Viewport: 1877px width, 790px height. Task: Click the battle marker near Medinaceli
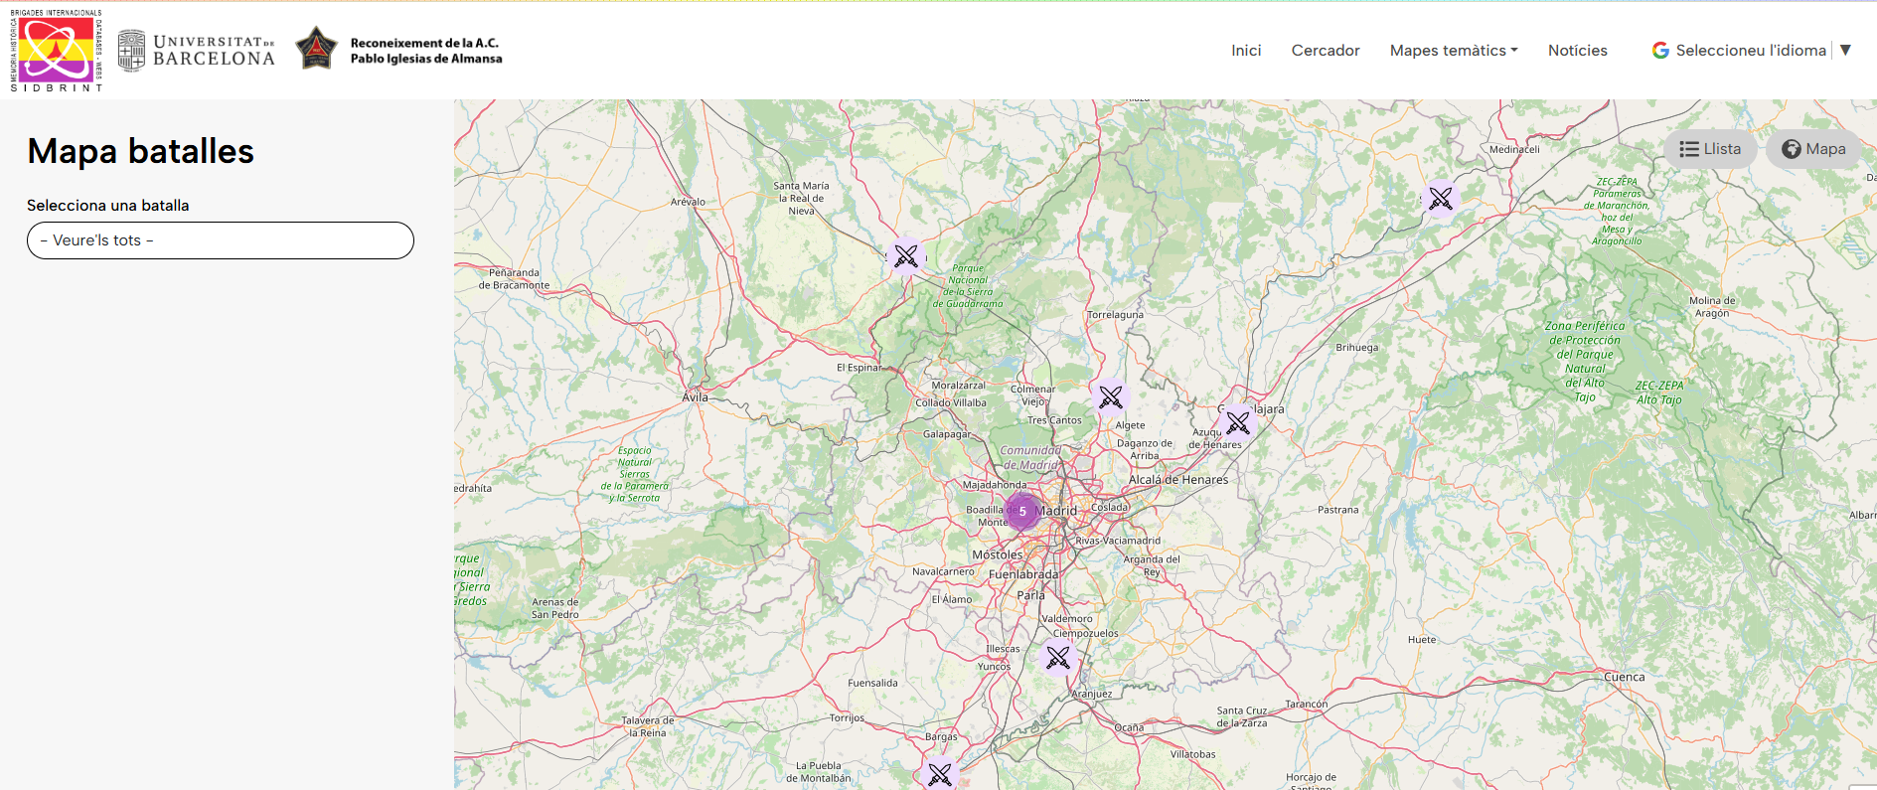click(x=1440, y=199)
